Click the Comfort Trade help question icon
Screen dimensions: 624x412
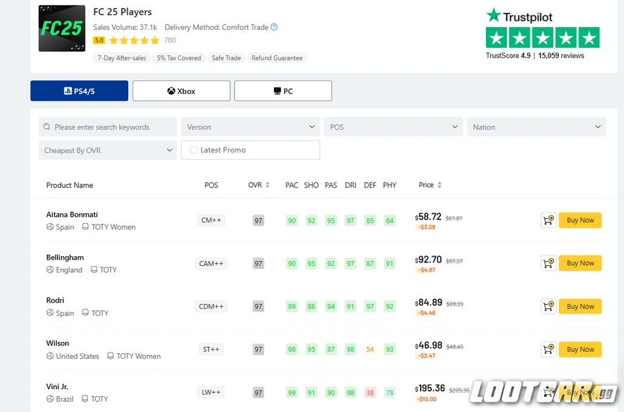(274, 27)
